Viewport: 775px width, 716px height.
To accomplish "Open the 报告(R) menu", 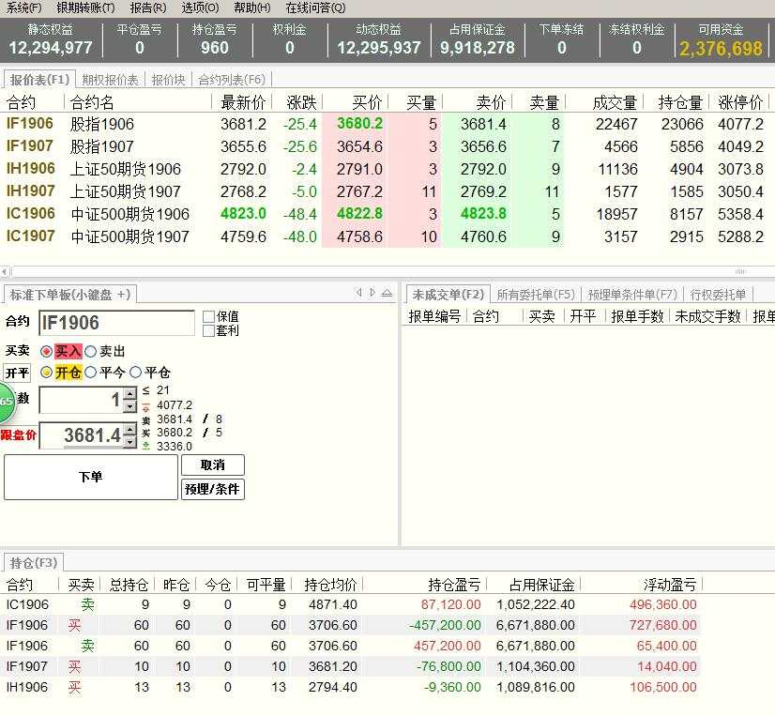I will [148, 8].
